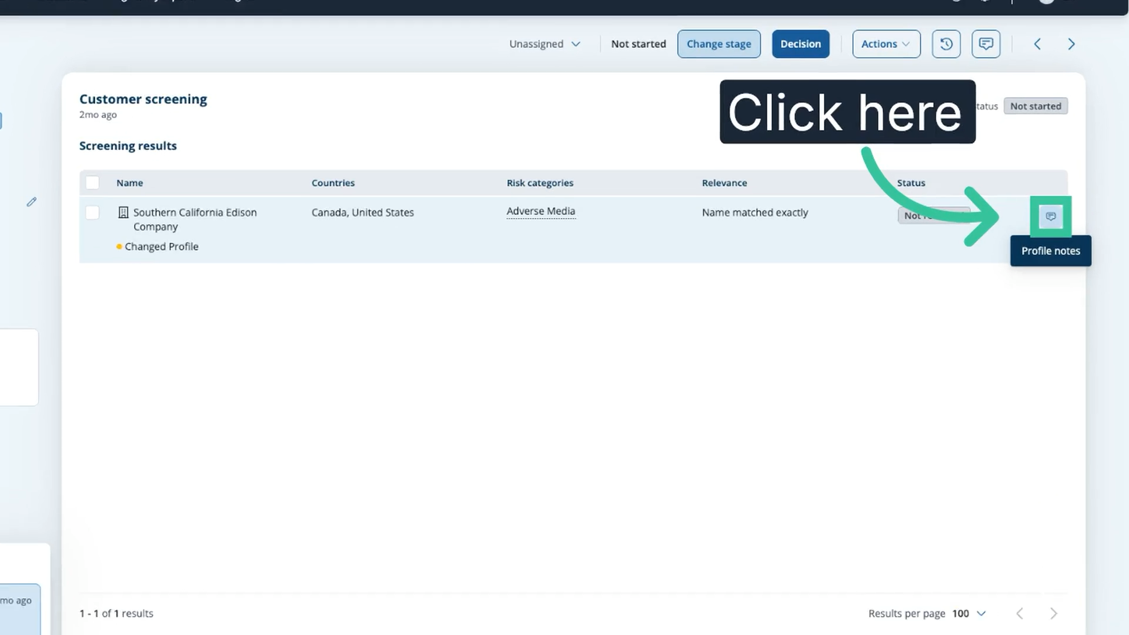Click the building icon beside Southern California Edison
This screenshot has height=635, width=1129.
click(123, 212)
